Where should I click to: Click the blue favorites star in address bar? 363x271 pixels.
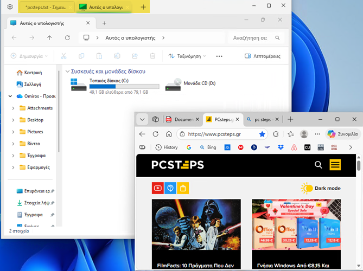click(263, 134)
